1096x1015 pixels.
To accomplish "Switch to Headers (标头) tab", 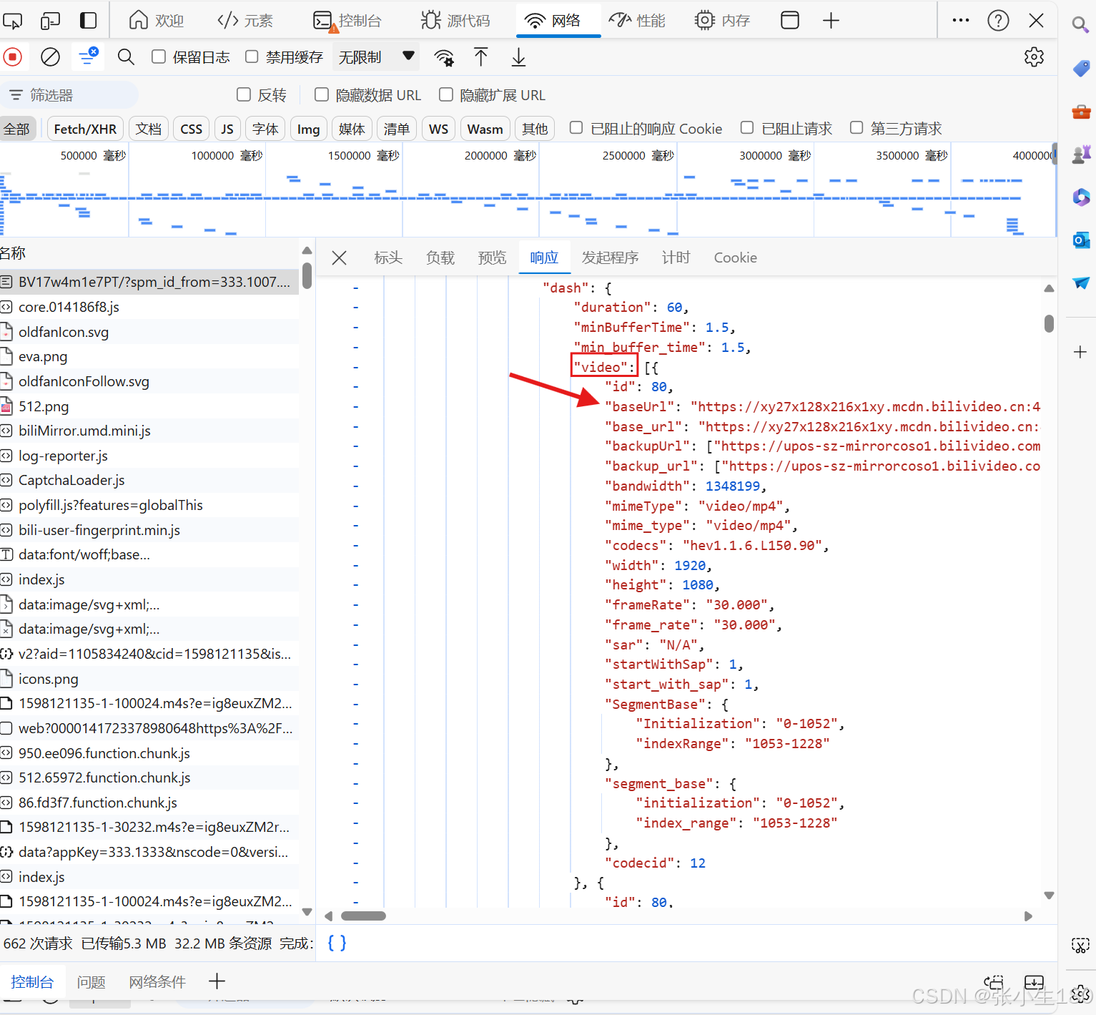I will [x=388, y=258].
